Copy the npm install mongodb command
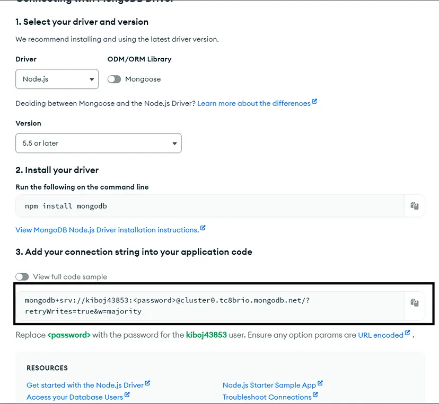439x404 pixels. [415, 206]
